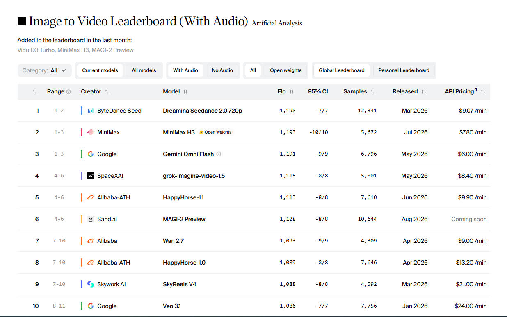Click the Coming soon pricing text
507x317 pixels.
[469, 219]
